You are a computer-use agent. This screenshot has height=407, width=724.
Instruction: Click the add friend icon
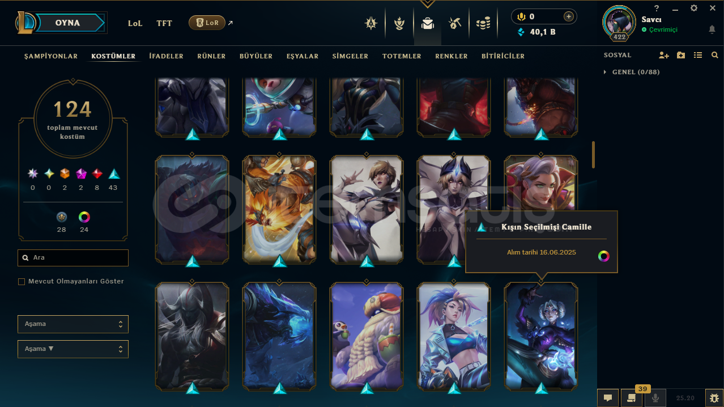664,55
